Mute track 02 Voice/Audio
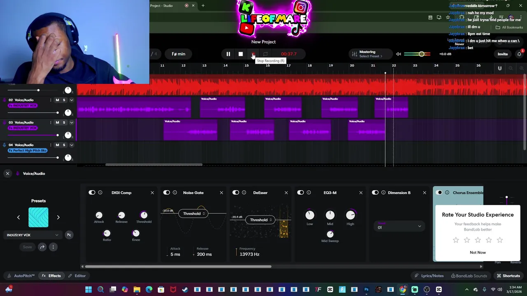The width and height of the screenshot is (527, 296). pyautogui.click(x=57, y=100)
